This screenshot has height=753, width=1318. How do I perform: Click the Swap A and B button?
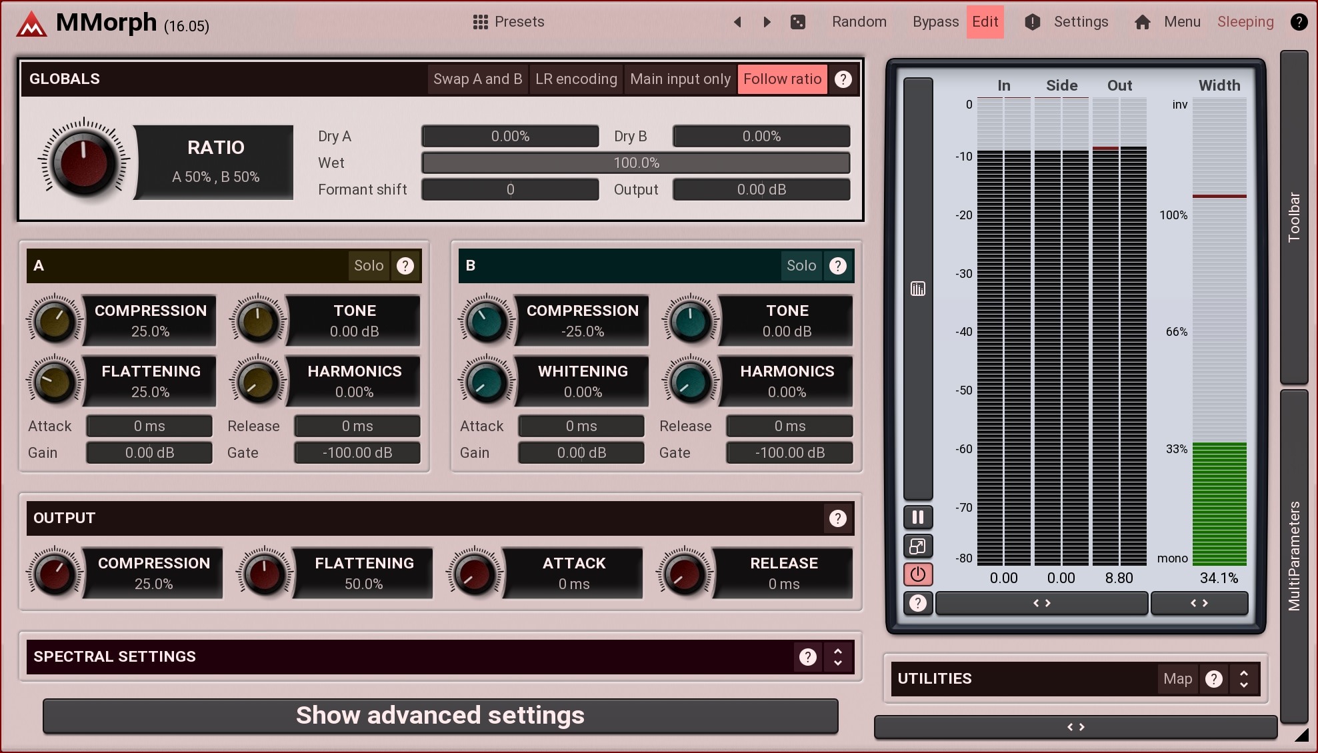(x=477, y=79)
